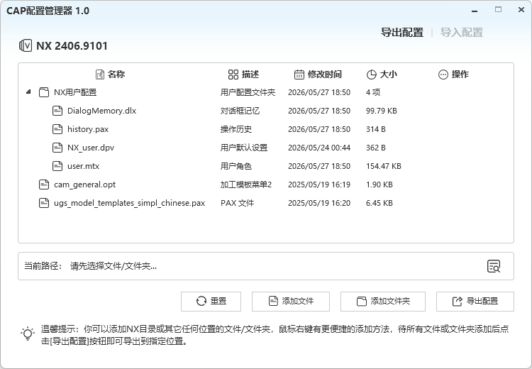Select the cam_general.opt file name
Screen dimensions: 532x369
[x=85, y=184]
